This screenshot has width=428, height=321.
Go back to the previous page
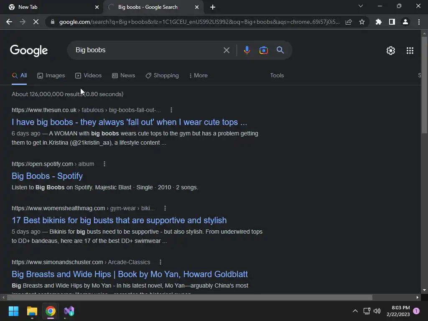(9, 22)
